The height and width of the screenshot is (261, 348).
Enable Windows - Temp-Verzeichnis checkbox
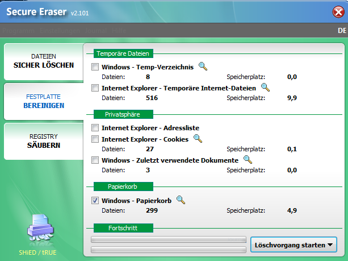tap(95, 67)
